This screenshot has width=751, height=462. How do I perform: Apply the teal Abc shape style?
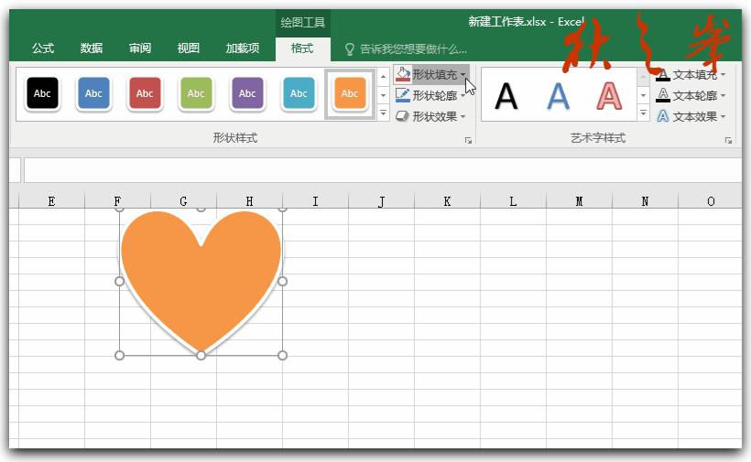click(299, 93)
